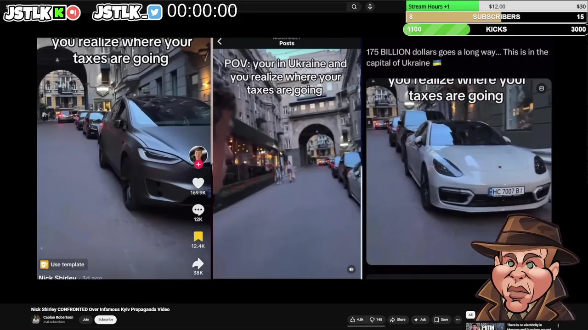The height and width of the screenshot is (330, 588).
Task: Click the Stream Hours +1 progress bar
Action: 496,6
